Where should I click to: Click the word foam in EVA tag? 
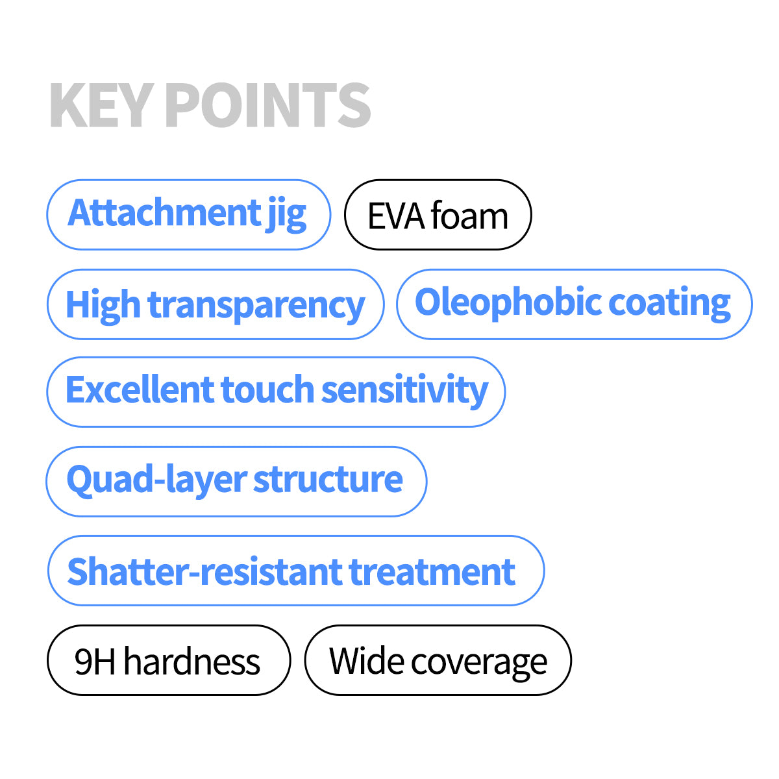(x=469, y=216)
